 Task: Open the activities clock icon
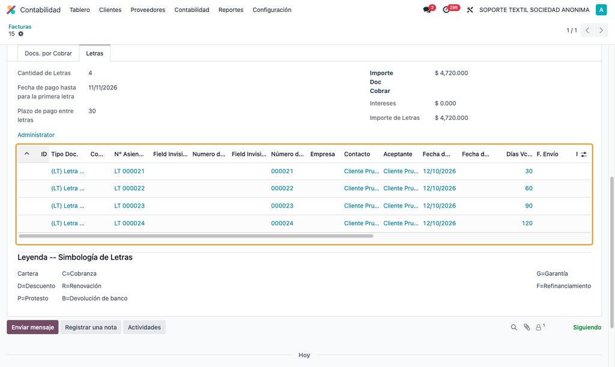446,10
